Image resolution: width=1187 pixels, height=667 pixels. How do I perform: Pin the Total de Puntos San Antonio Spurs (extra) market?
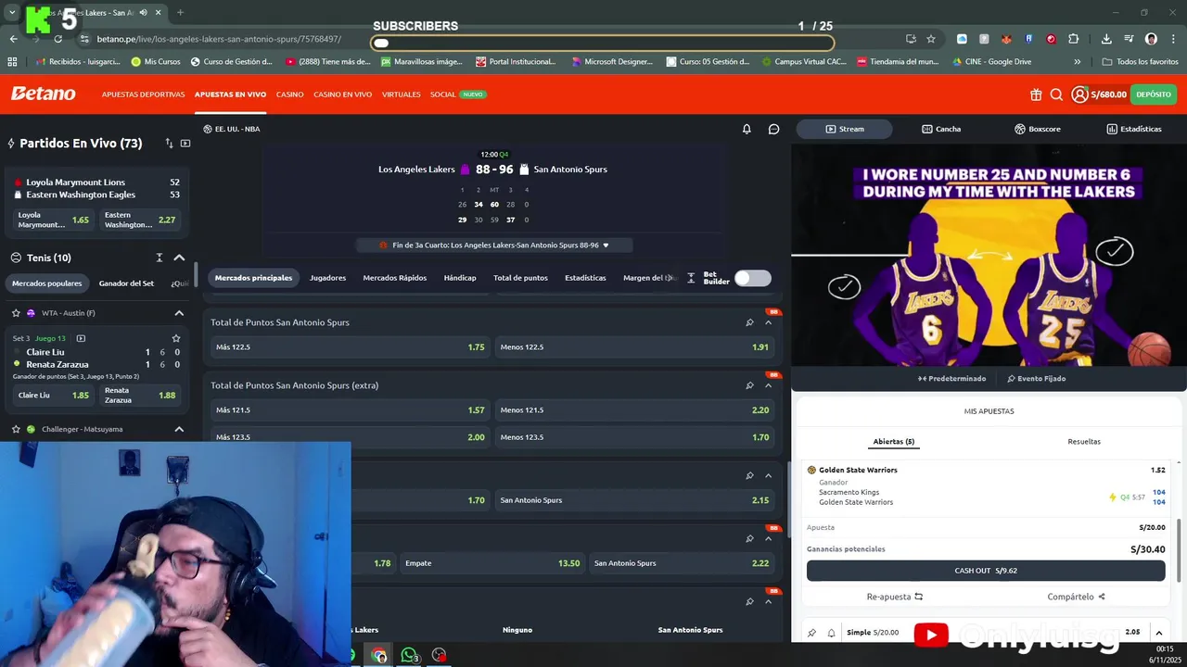(749, 385)
